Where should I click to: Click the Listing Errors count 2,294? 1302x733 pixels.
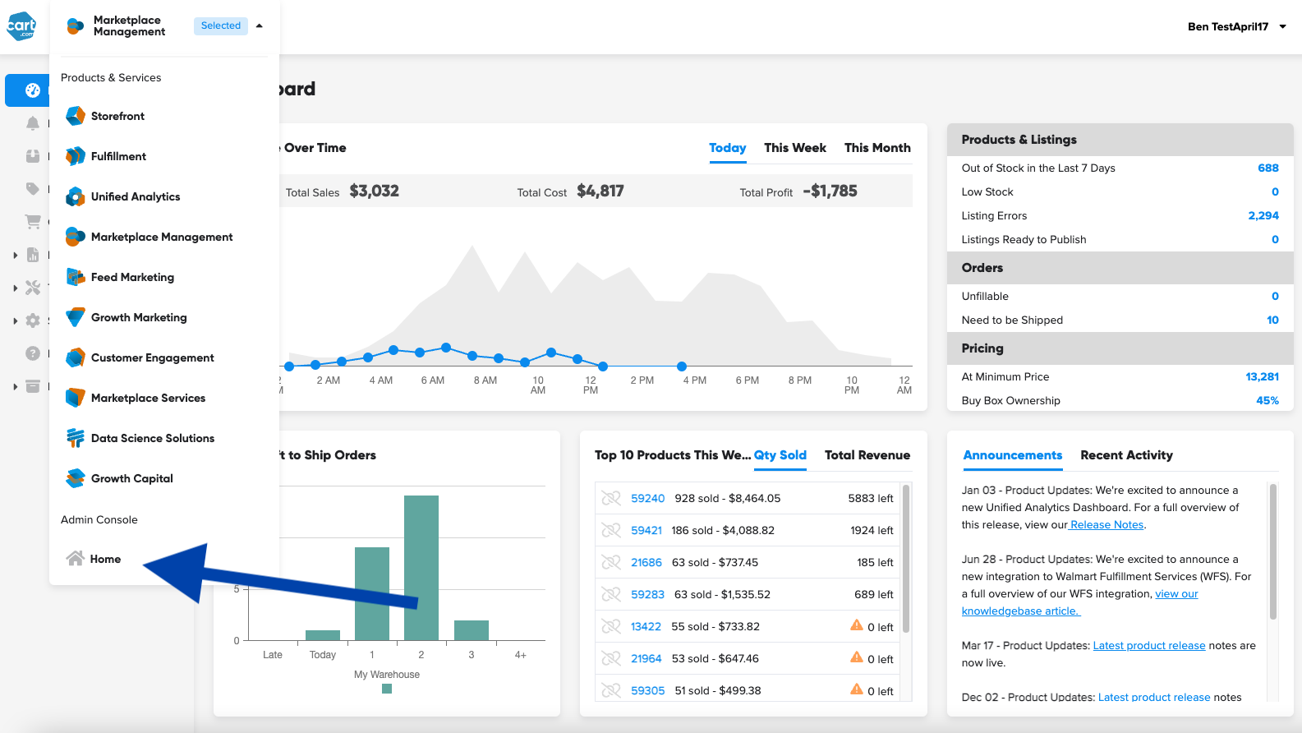point(1263,216)
